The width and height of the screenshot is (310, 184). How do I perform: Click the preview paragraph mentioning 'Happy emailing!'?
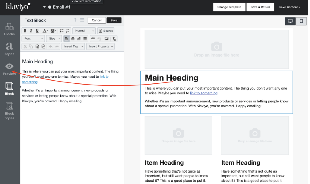point(216,103)
